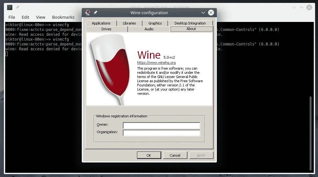Toggle the pin icon in Konsole title bar
The image size is (318, 177).
(x=17, y=7)
